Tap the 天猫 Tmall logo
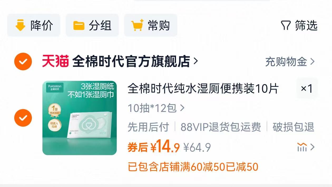 [56, 62]
